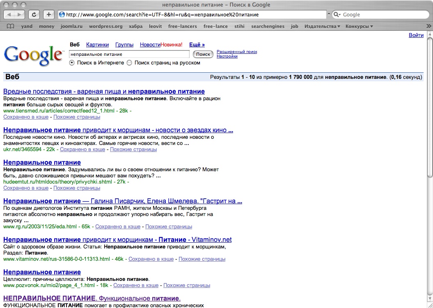Click the Google query field with 'неправильное питание'
Image resolution: width=433 pixels, height=308 pixels.
[129, 54]
